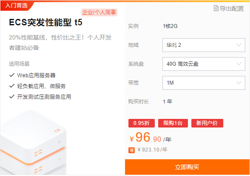250x176 pixels.
Task: Click the chevron arrow in 地域 field
Action: click(239, 45)
